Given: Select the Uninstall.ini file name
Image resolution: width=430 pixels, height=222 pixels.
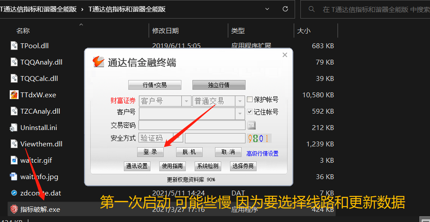Looking at the screenshot, I should tap(38, 128).
